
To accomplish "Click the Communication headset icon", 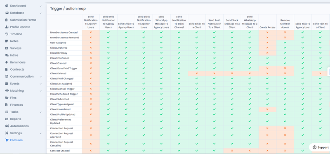I will coord(7,76).
